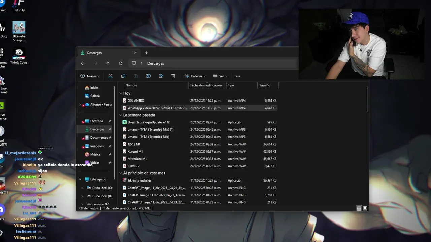Open the three-dots more options menu
Viewport: 431px width, 242px height.
238,76
